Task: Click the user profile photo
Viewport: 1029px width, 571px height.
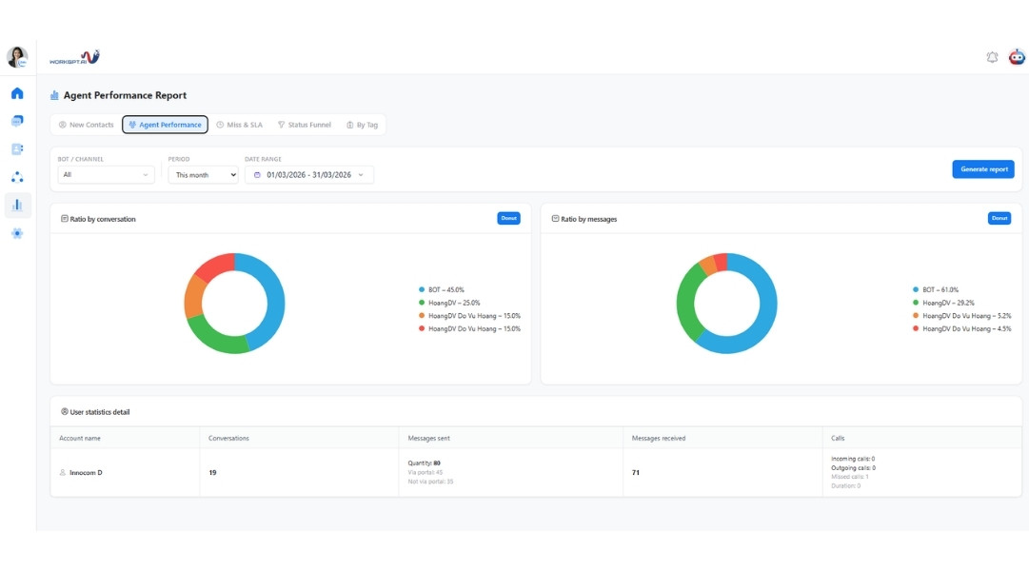Action: 17,57
